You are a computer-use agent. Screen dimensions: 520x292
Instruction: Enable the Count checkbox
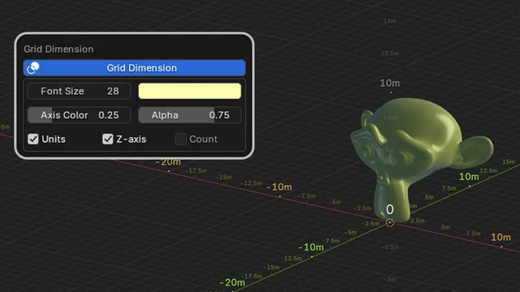tap(180, 139)
